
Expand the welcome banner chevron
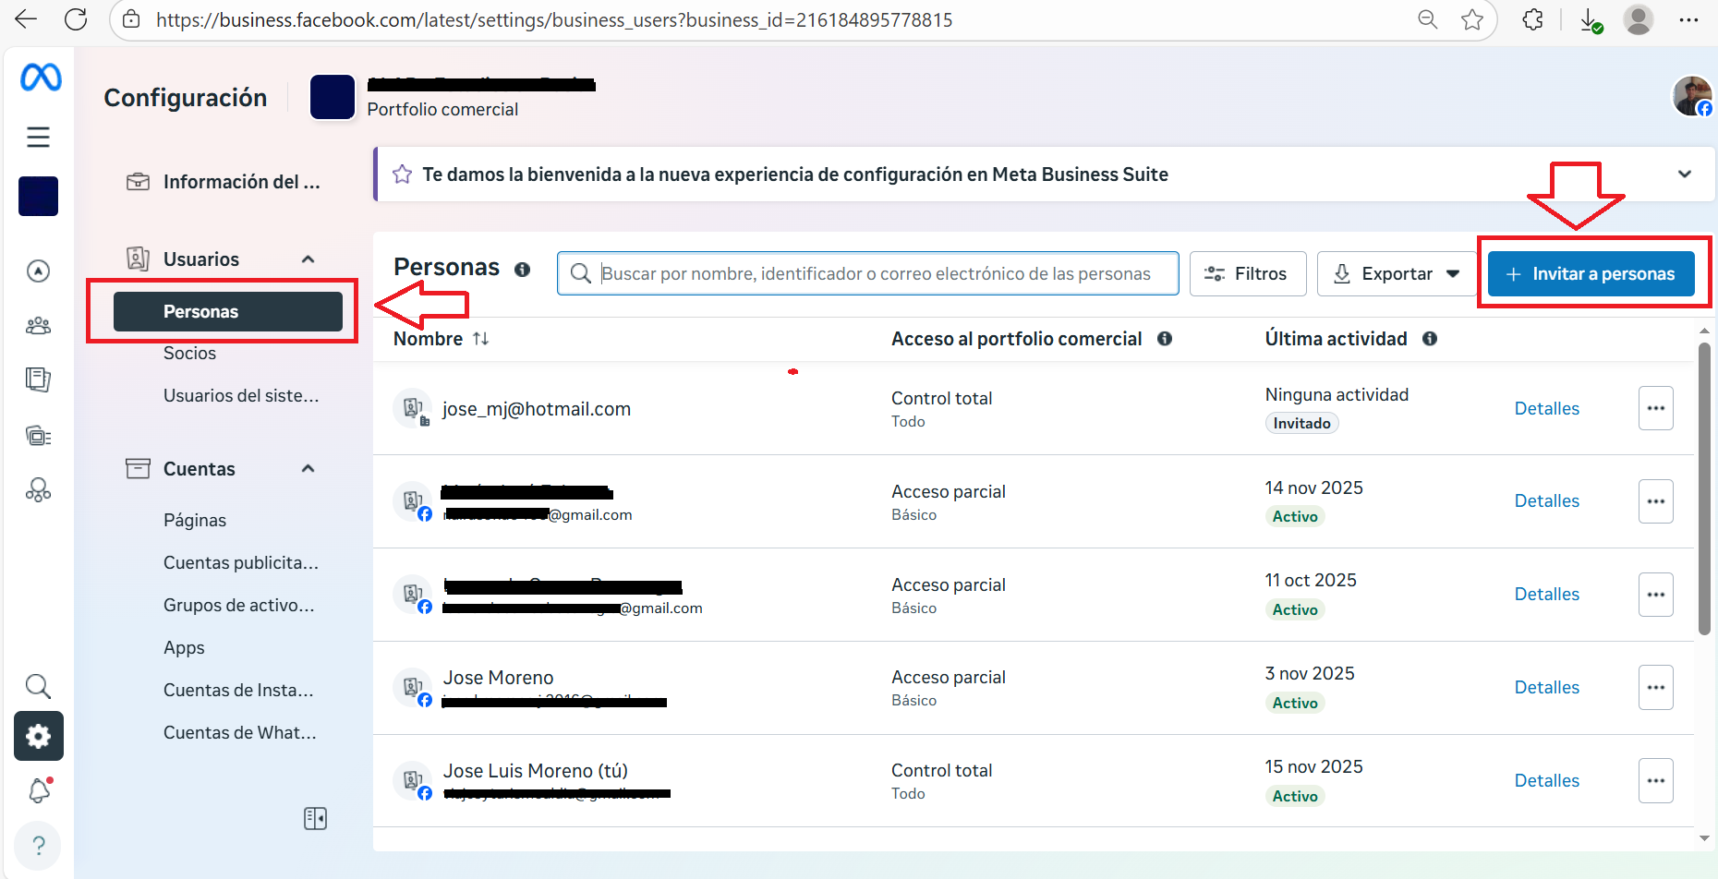click(x=1684, y=175)
